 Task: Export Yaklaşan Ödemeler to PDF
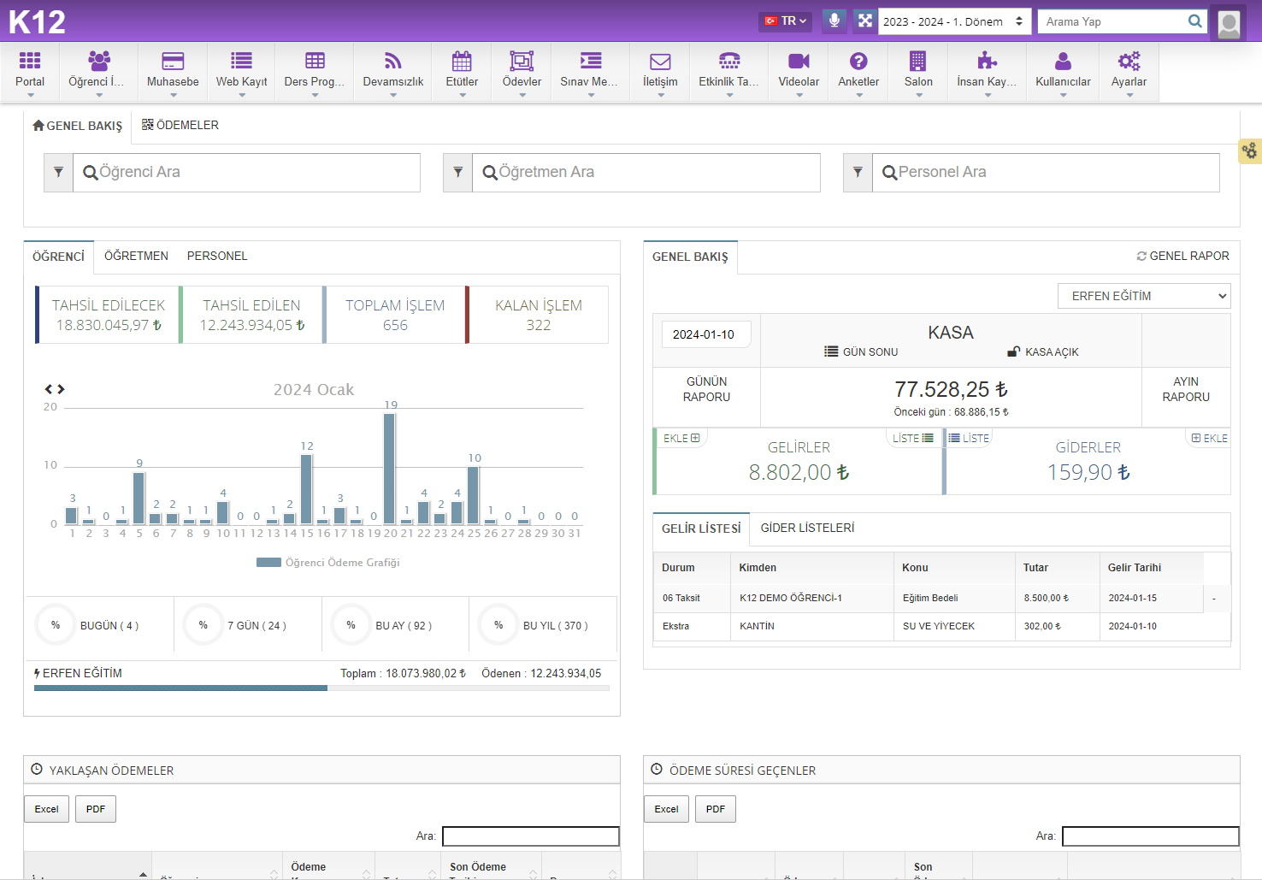96,809
